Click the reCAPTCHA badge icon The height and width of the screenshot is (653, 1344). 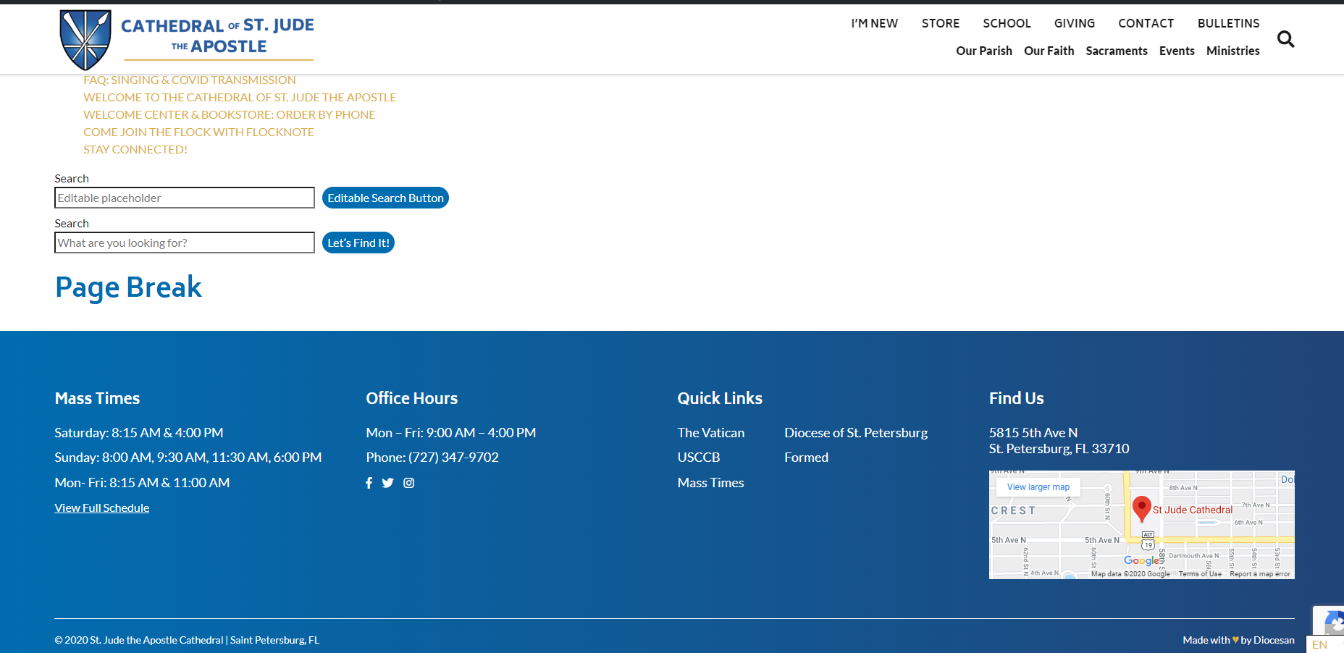(x=1331, y=623)
